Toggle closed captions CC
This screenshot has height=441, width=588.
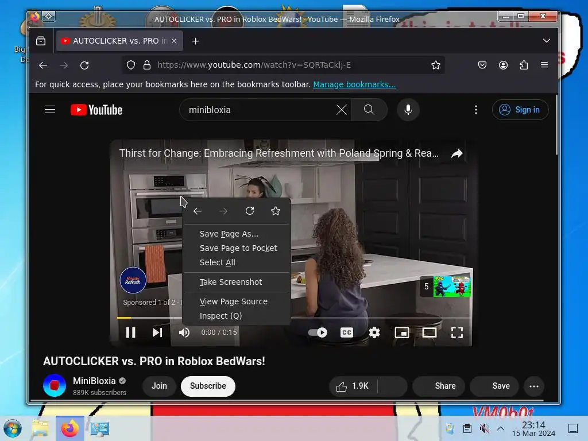click(346, 332)
